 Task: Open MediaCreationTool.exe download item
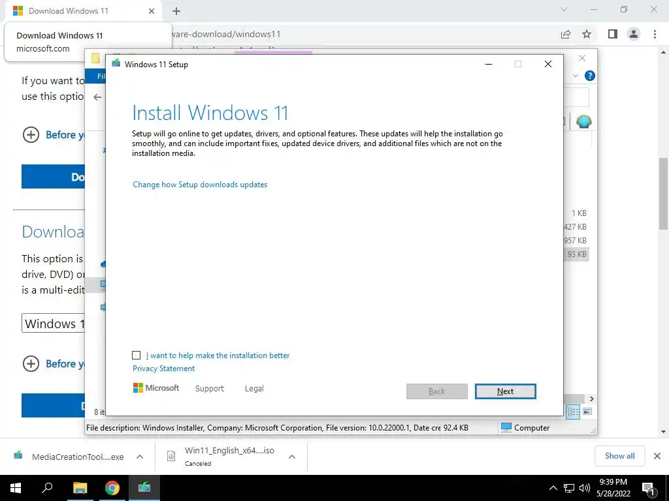69,457
